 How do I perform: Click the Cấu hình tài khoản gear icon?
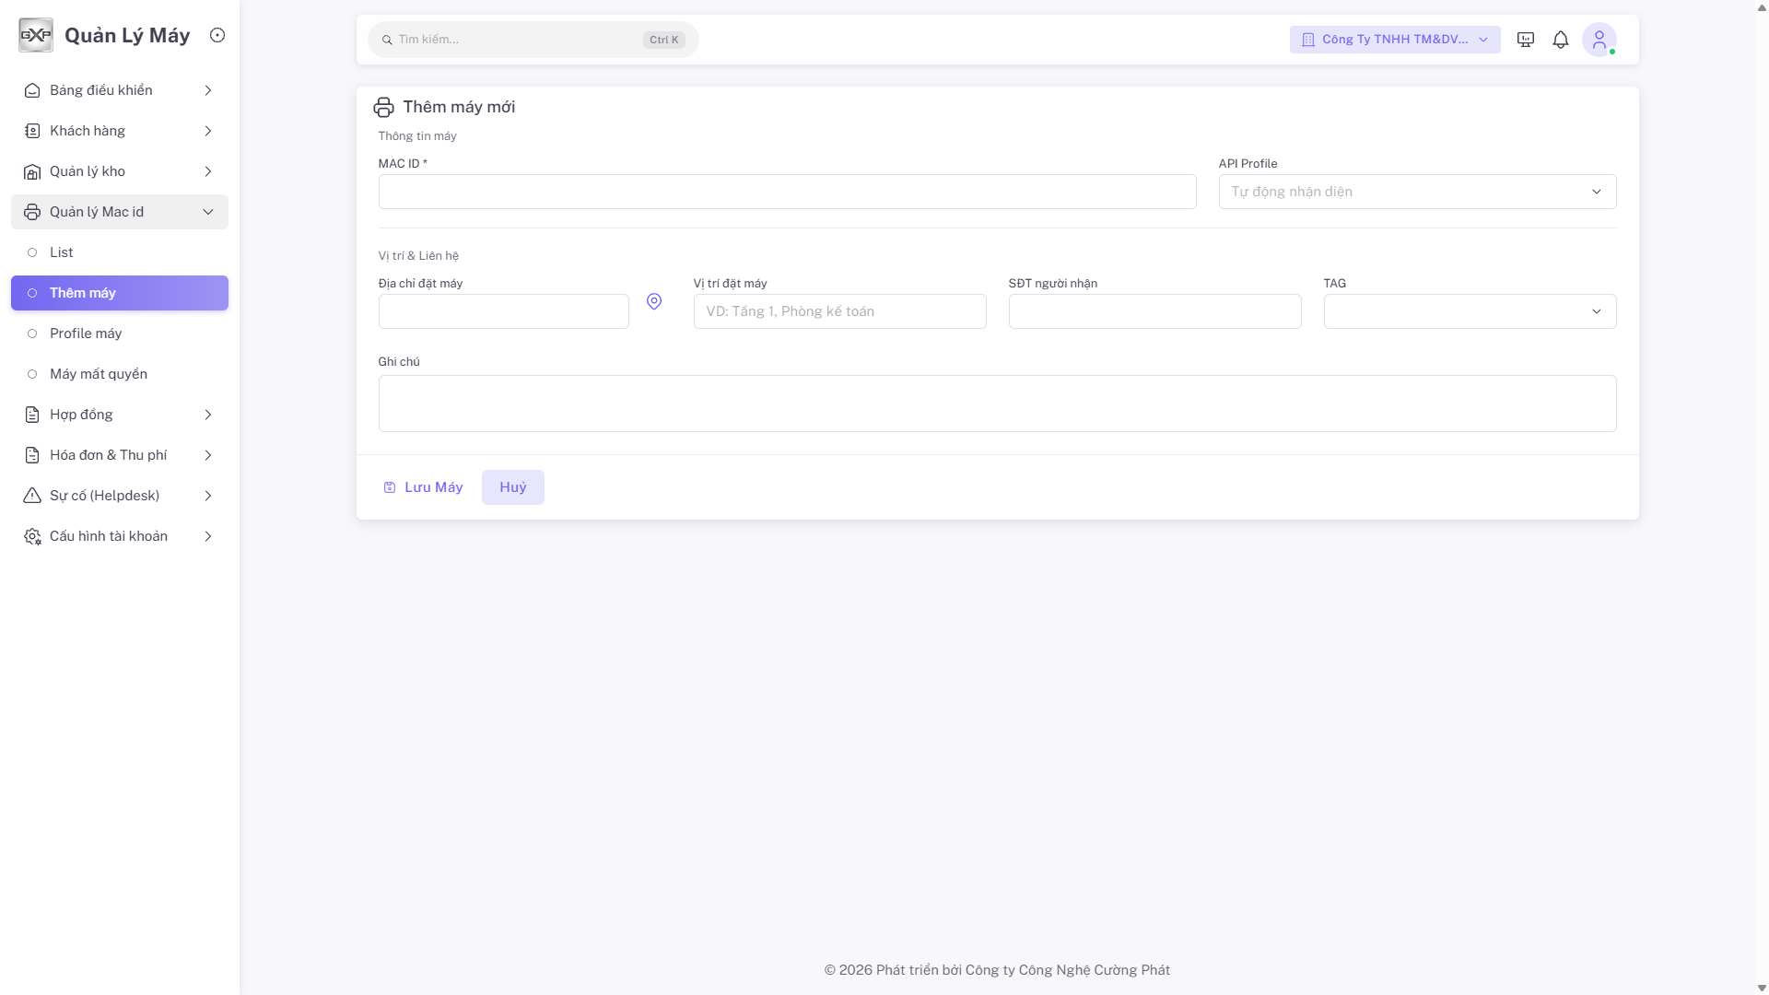32,536
